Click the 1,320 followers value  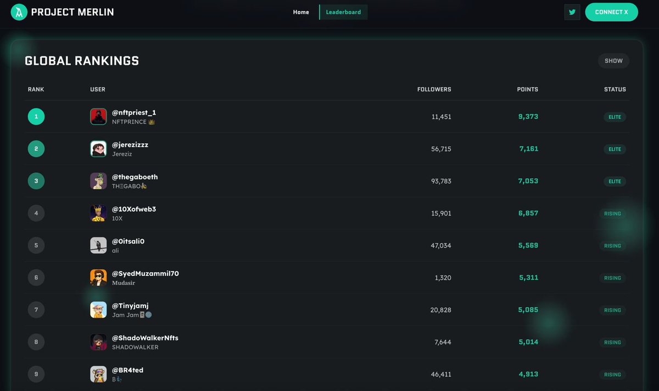coord(443,277)
